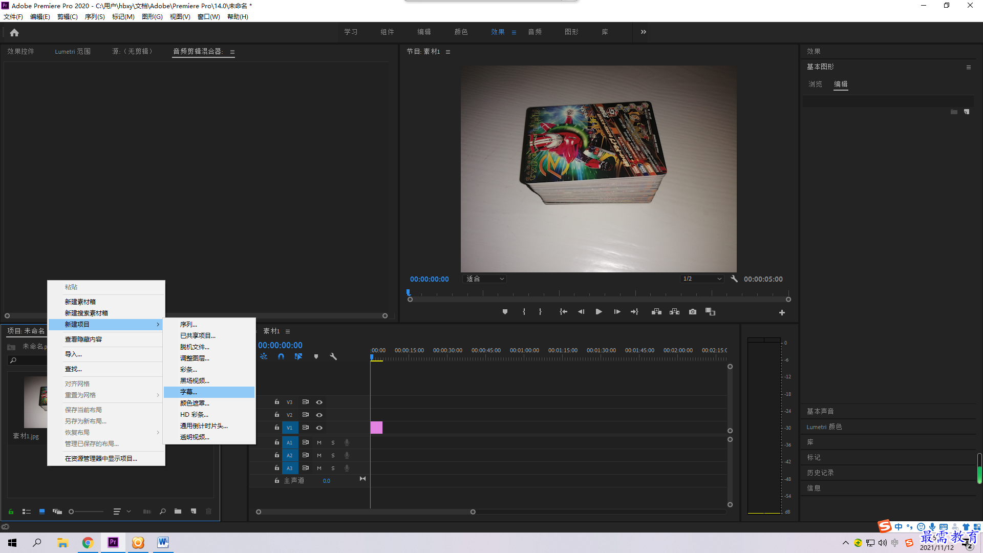Solo audio track A2
Viewport: 983px width, 553px height.
click(333, 455)
